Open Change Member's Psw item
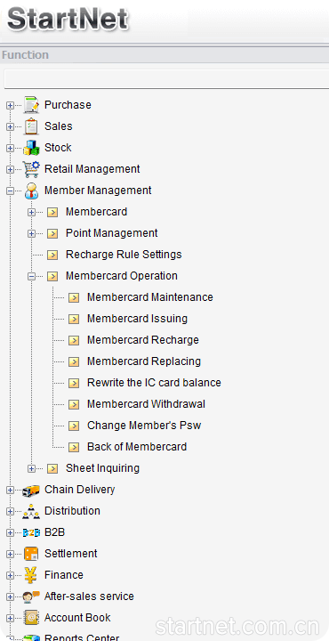This screenshot has width=329, height=641. point(144,426)
